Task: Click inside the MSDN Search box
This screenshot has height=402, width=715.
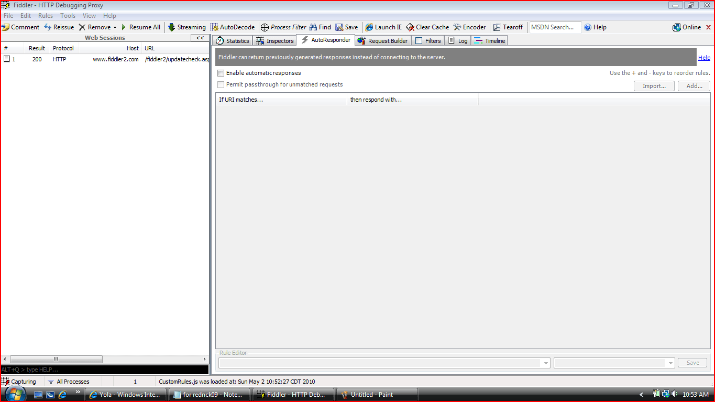Action: [x=555, y=27]
